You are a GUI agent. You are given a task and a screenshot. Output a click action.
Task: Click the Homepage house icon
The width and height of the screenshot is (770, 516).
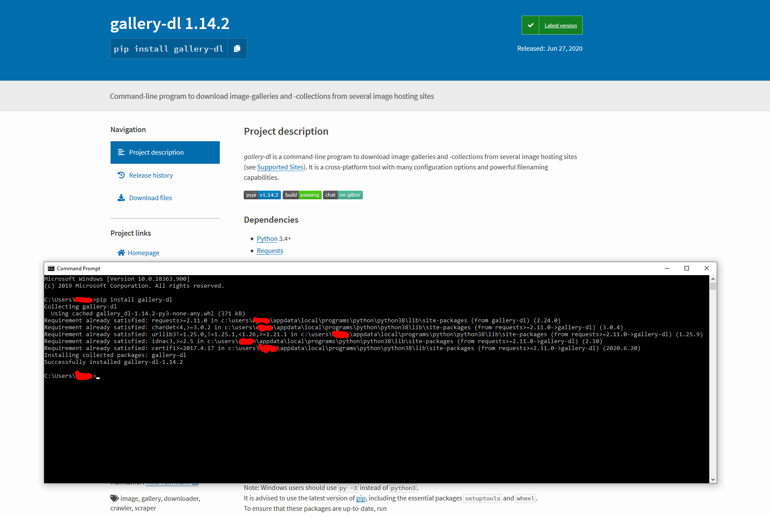[121, 253]
